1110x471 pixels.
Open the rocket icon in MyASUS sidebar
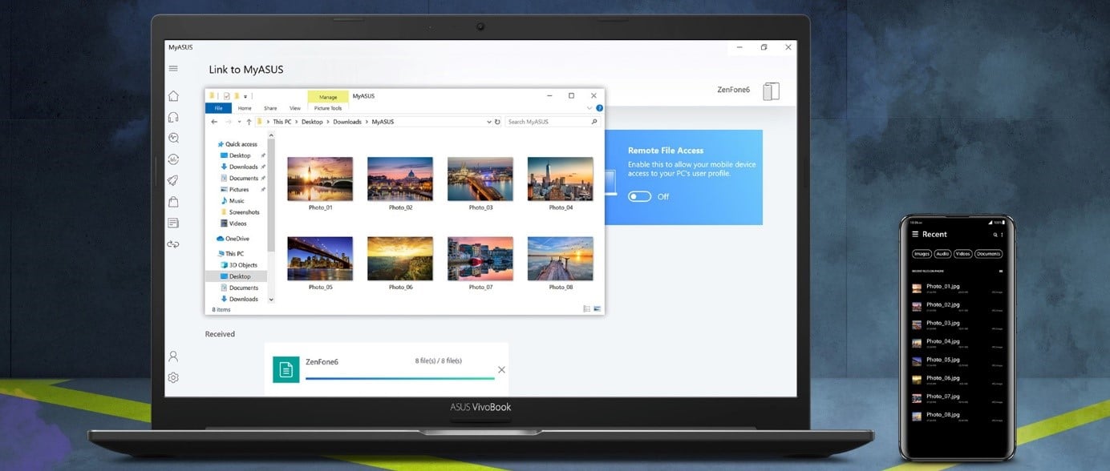coord(173,180)
